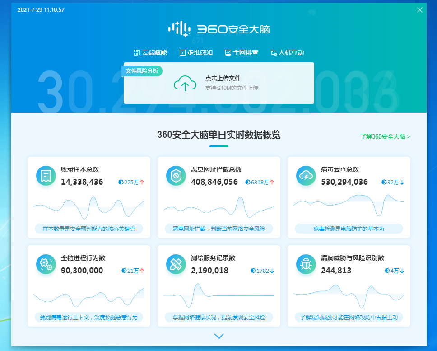
Task: Click the 收录样本总数 receipt icon
Action: tap(46, 176)
